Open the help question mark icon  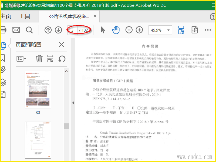click(x=213, y=17)
